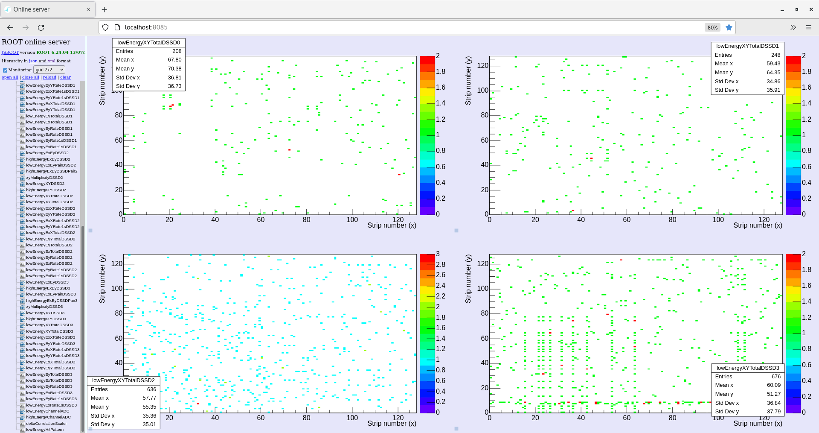
Task: Bookmark this page with the star icon
Action: (729, 27)
